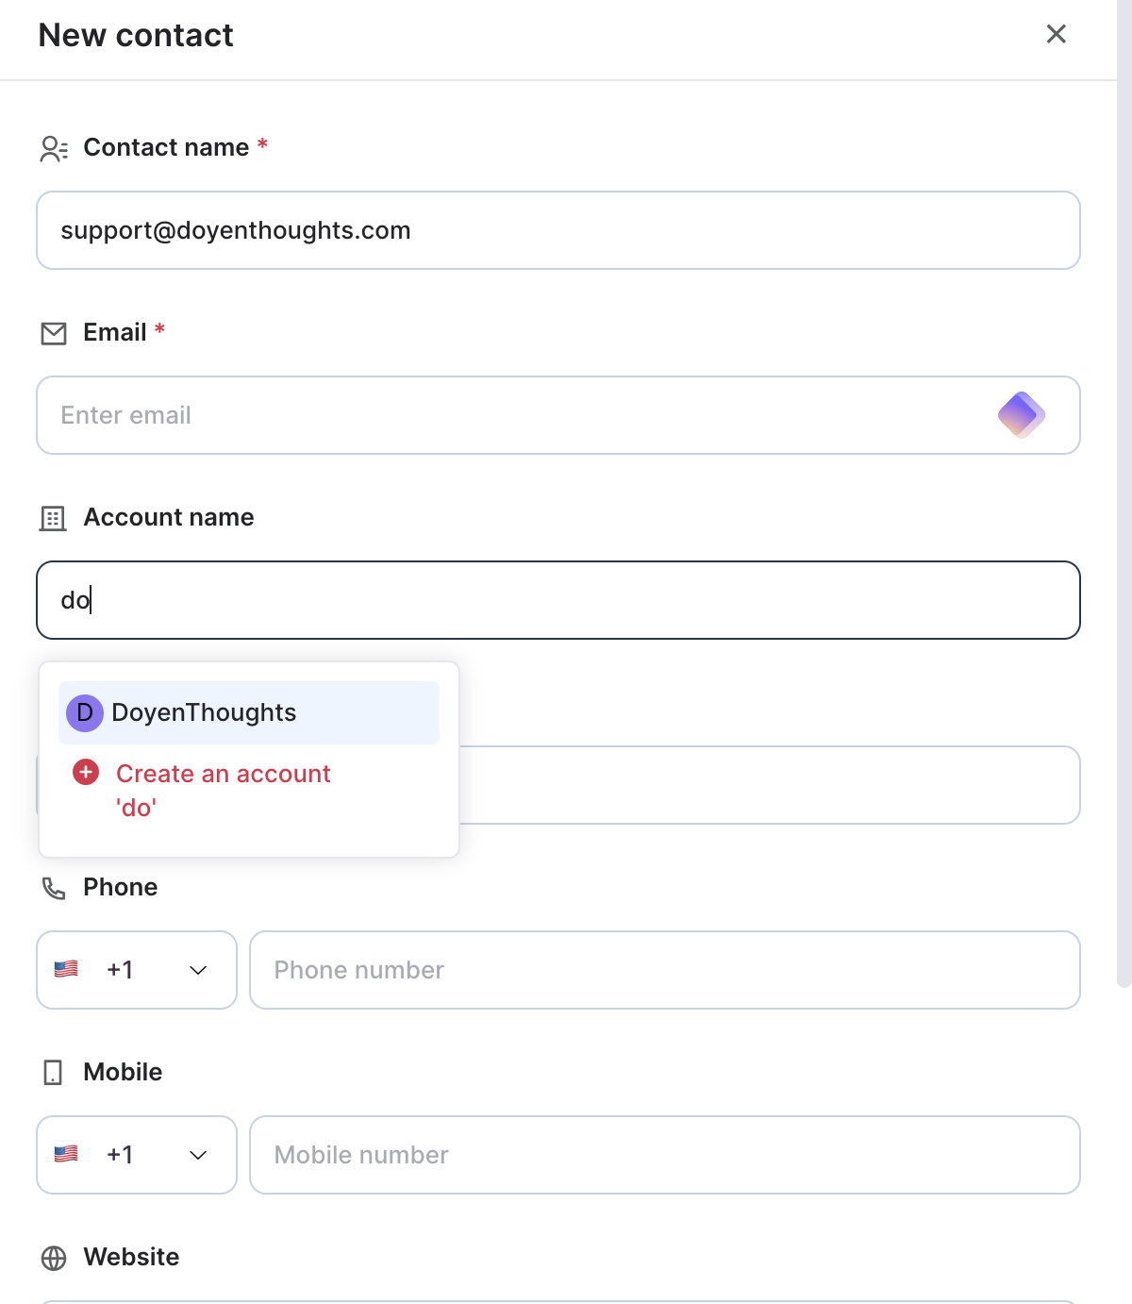Click the phone handset icon beside Phone label
Screen dimensions: 1132x1304
click(x=54, y=888)
